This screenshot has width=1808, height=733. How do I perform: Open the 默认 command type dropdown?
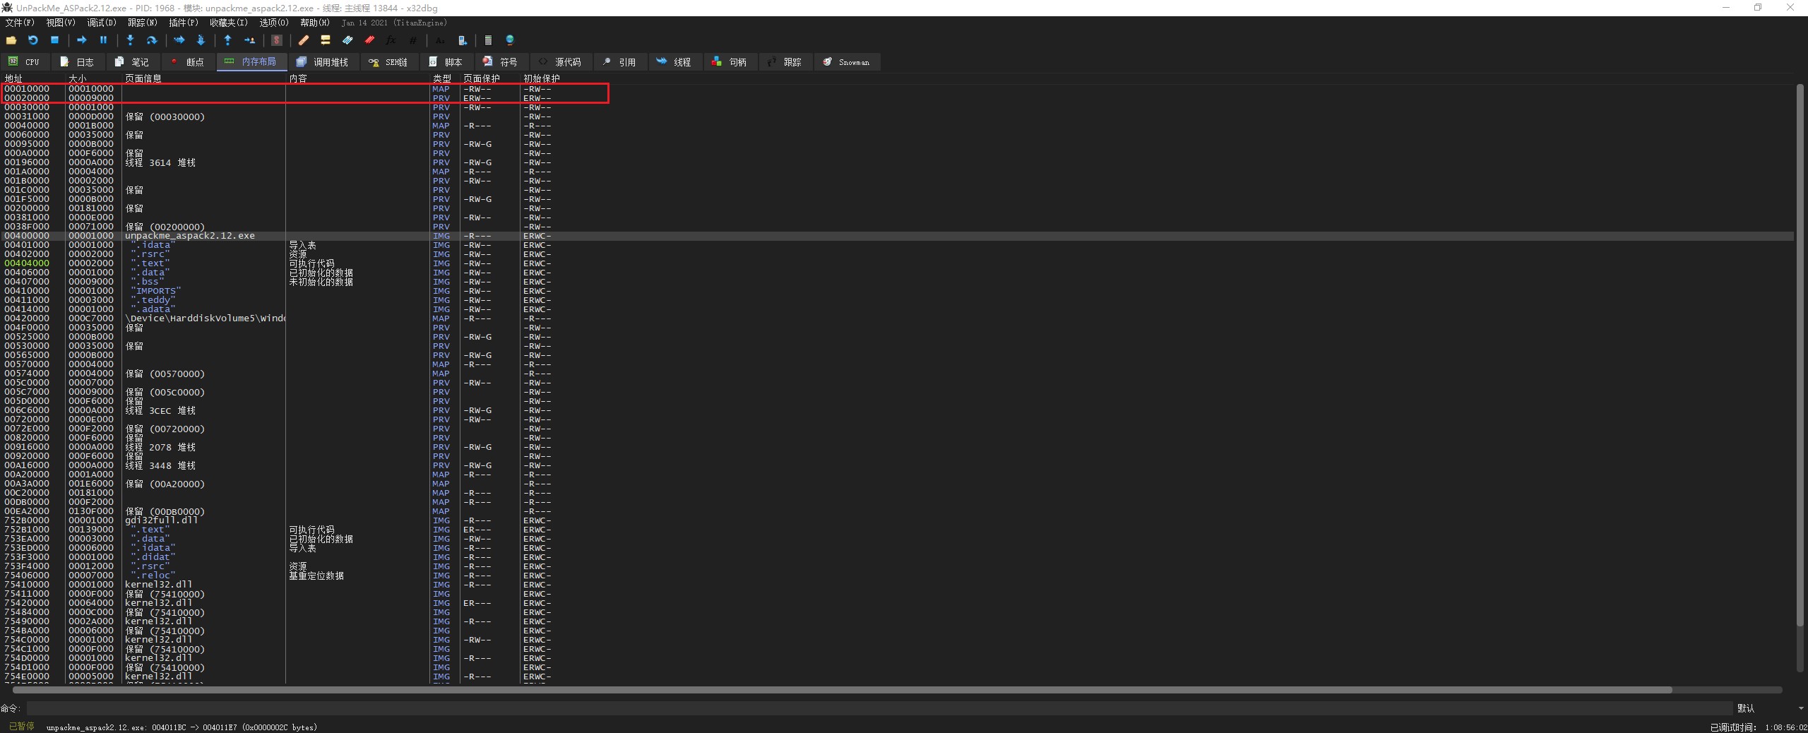[x=1770, y=708]
